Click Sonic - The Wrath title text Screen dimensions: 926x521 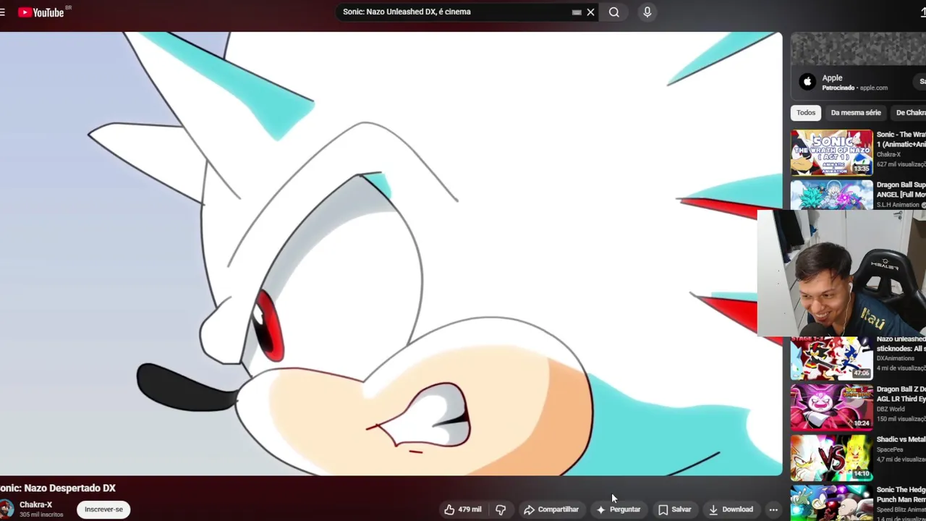point(901,140)
